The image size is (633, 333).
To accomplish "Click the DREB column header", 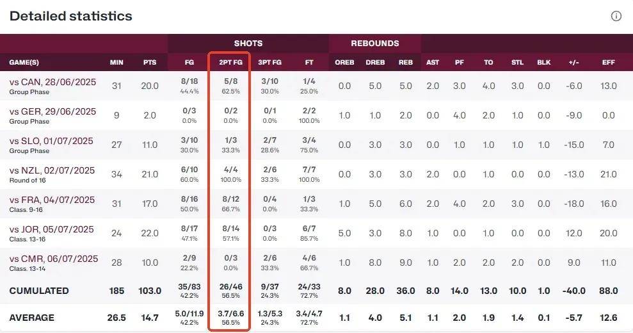I will 374,63.
